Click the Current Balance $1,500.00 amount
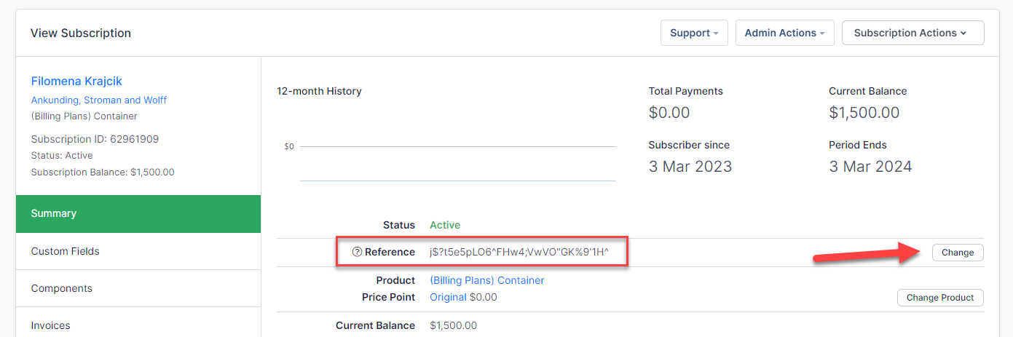 (x=864, y=113)
